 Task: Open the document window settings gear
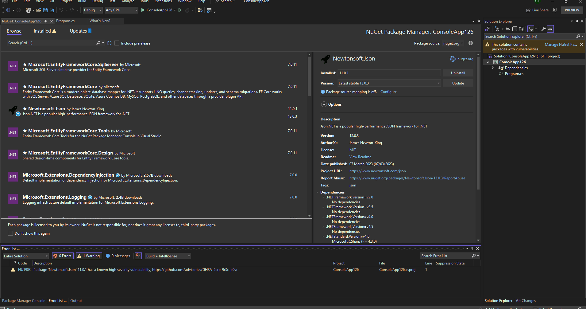[479, 21]
